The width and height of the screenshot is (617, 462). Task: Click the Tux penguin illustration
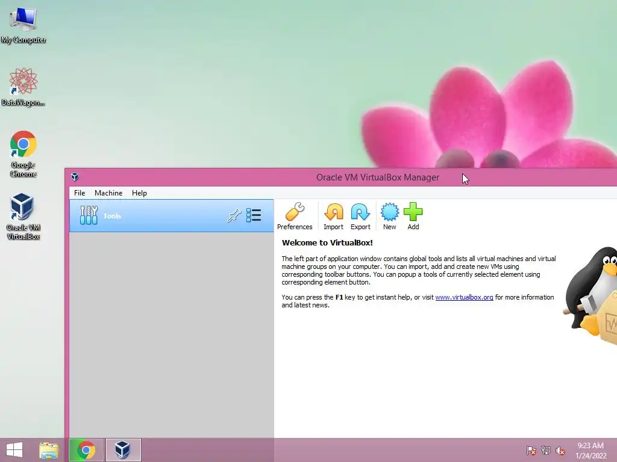[590, 295]
